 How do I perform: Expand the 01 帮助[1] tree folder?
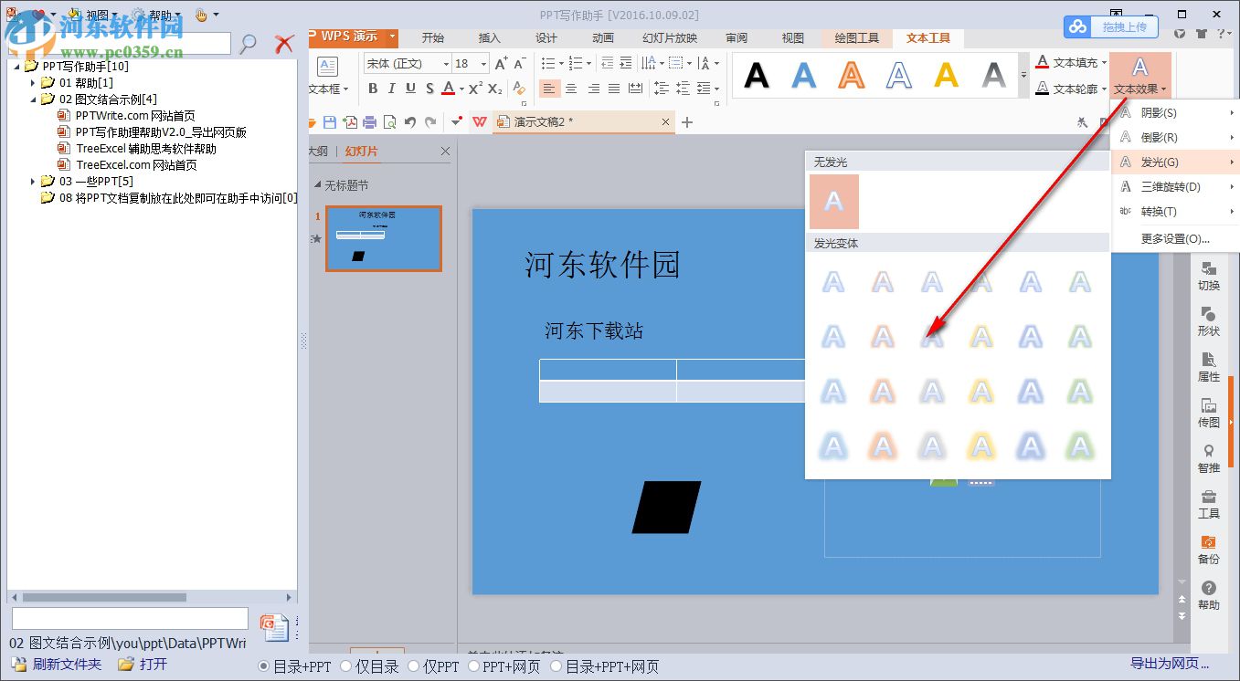34,83
